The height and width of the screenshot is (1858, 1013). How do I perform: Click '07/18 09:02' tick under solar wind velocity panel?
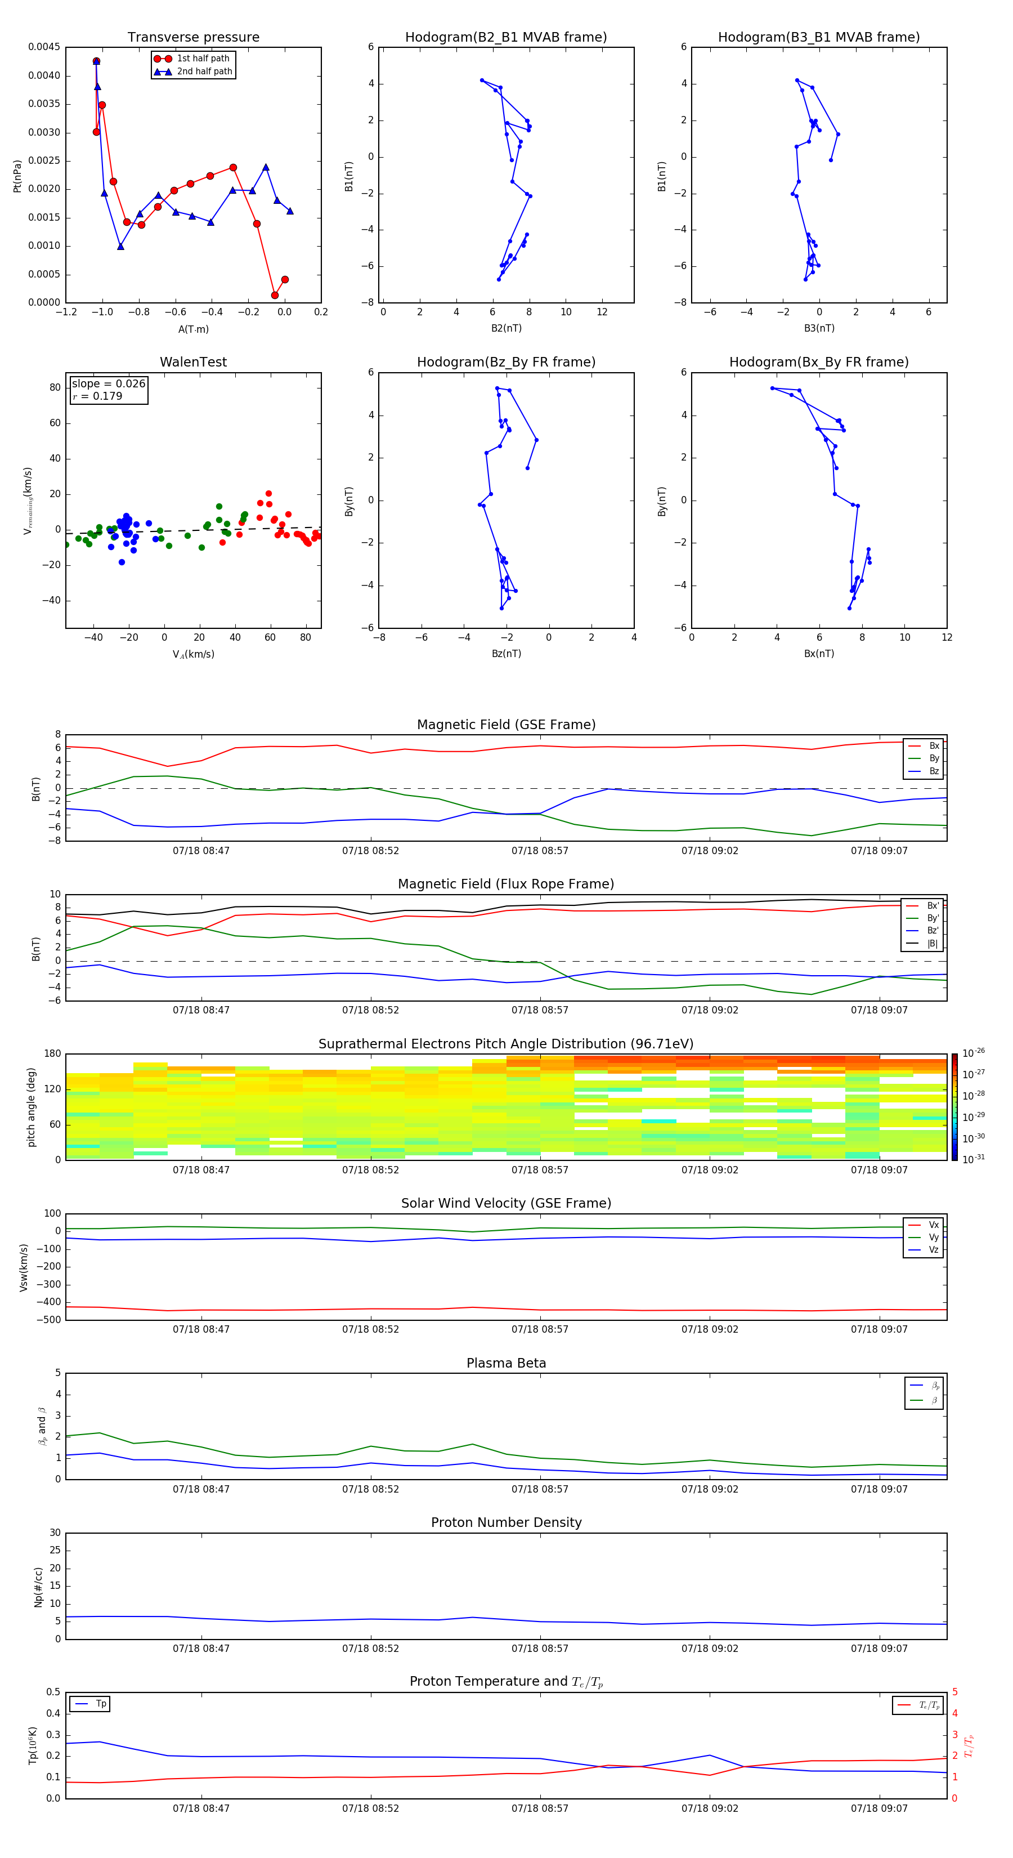(x=710, y=1329)
